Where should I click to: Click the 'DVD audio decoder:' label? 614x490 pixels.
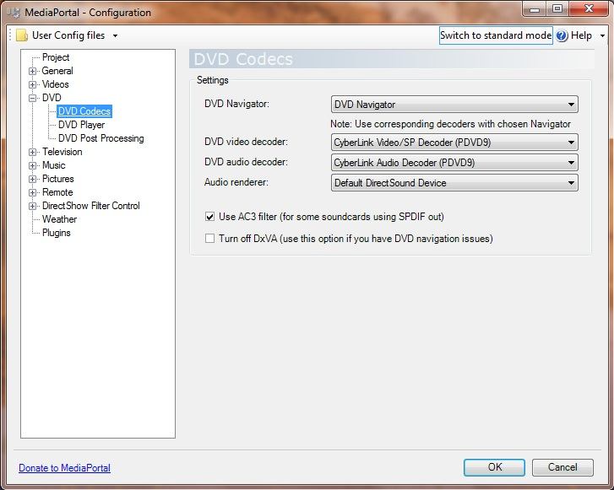(246, 162)
